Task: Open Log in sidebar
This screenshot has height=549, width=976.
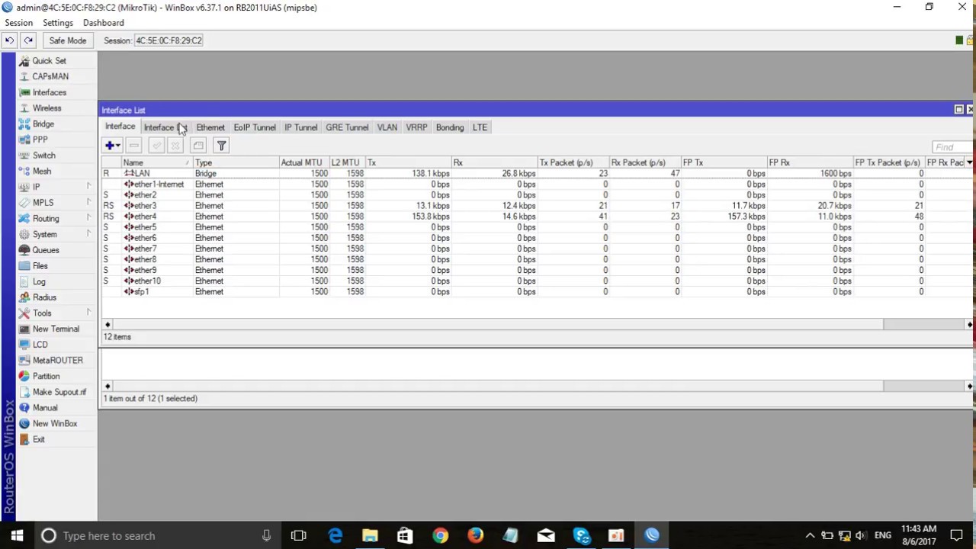Action: [x=39, y=282]
